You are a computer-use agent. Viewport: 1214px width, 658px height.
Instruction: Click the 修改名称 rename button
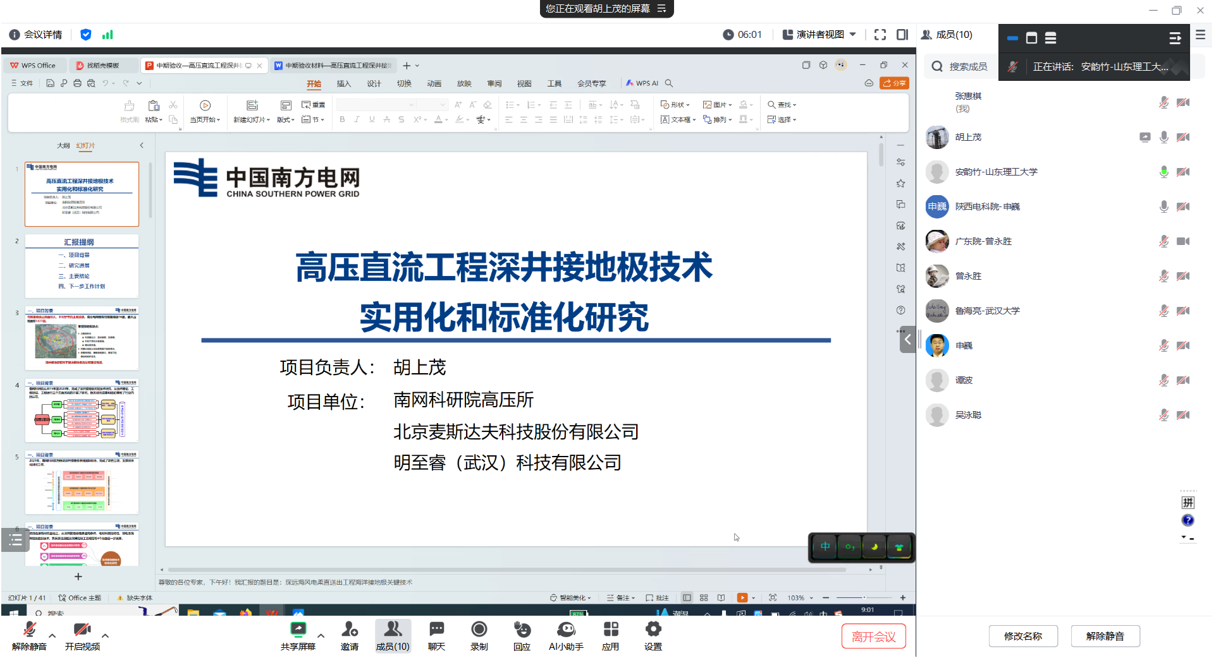coord(1022,637)
